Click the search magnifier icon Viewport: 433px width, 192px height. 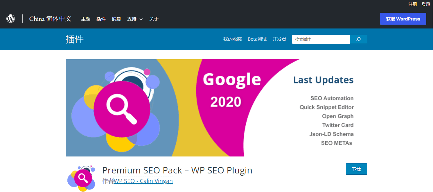358,39
